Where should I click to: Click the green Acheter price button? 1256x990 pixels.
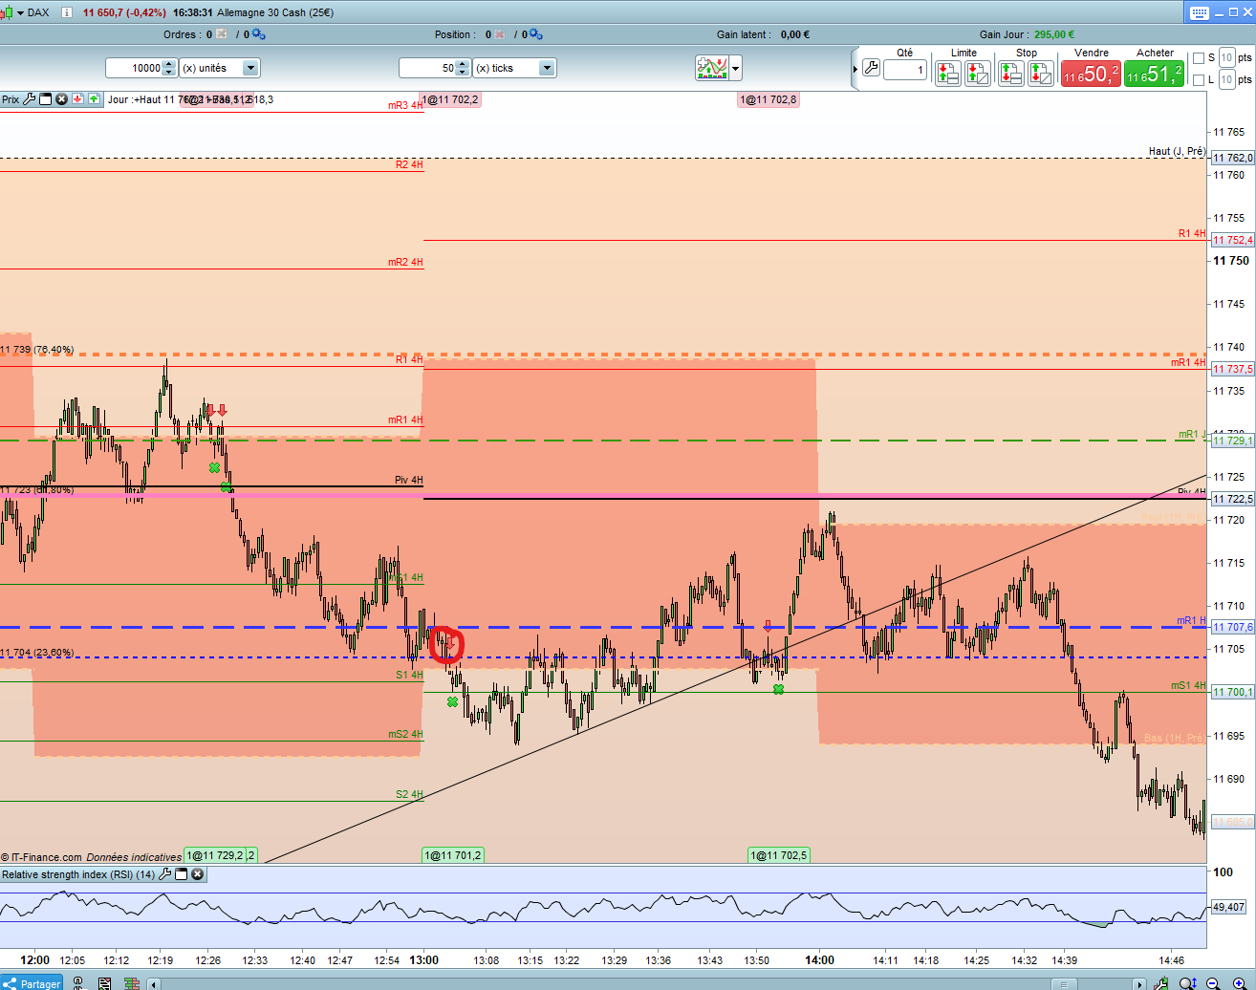1154,74
